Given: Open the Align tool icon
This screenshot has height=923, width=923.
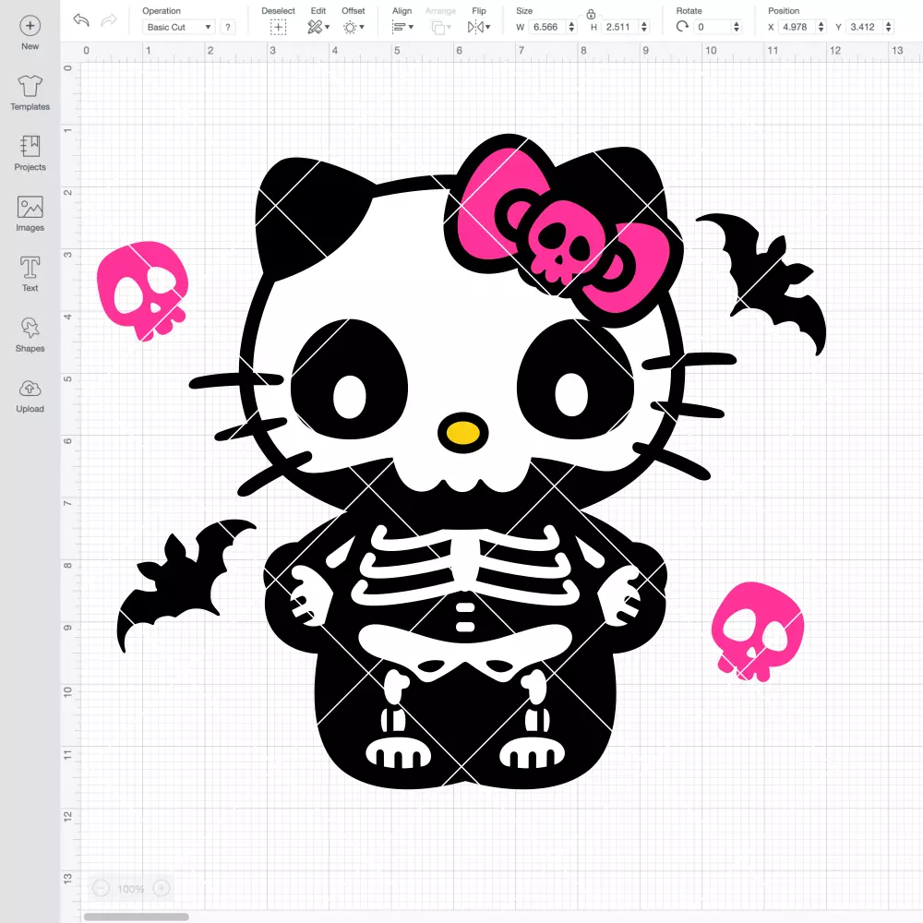Looking at the screenshot, I should (399, 27).
